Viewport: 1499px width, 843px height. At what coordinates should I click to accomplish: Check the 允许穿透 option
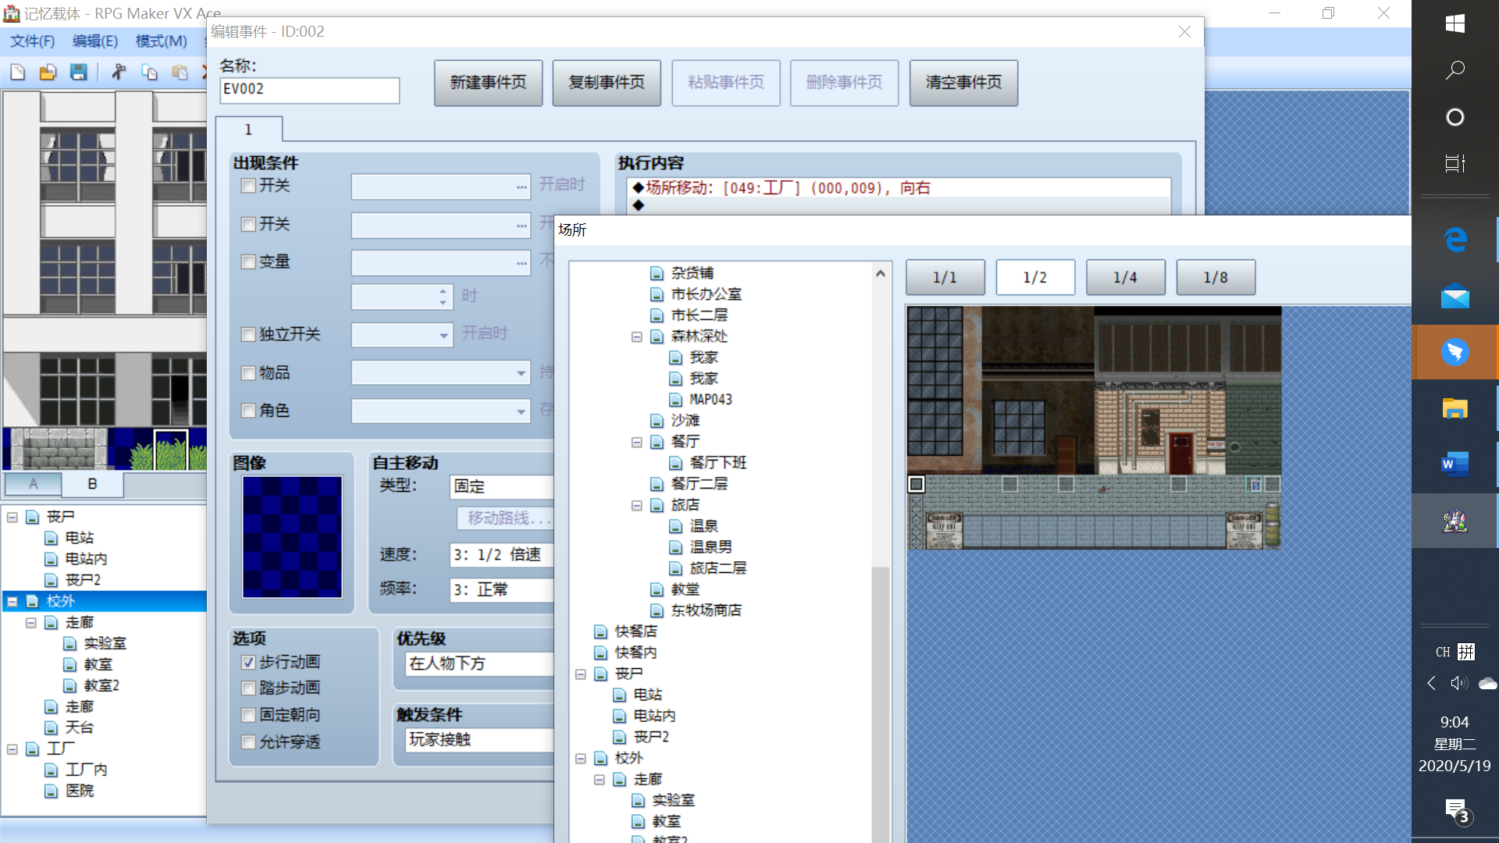click(x=248, y=742)
